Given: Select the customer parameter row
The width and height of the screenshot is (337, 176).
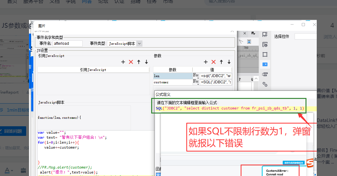Looking at the screenshot, I should click(x=173, y=82).
